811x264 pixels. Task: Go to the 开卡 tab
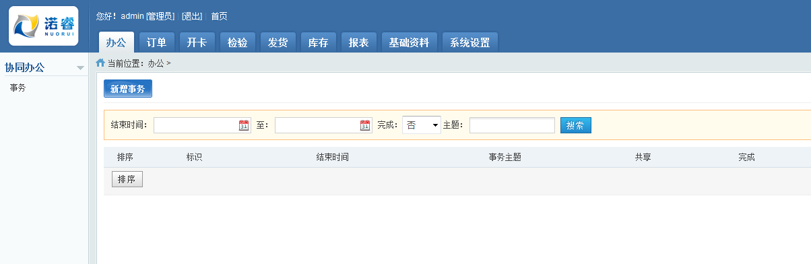197,42
